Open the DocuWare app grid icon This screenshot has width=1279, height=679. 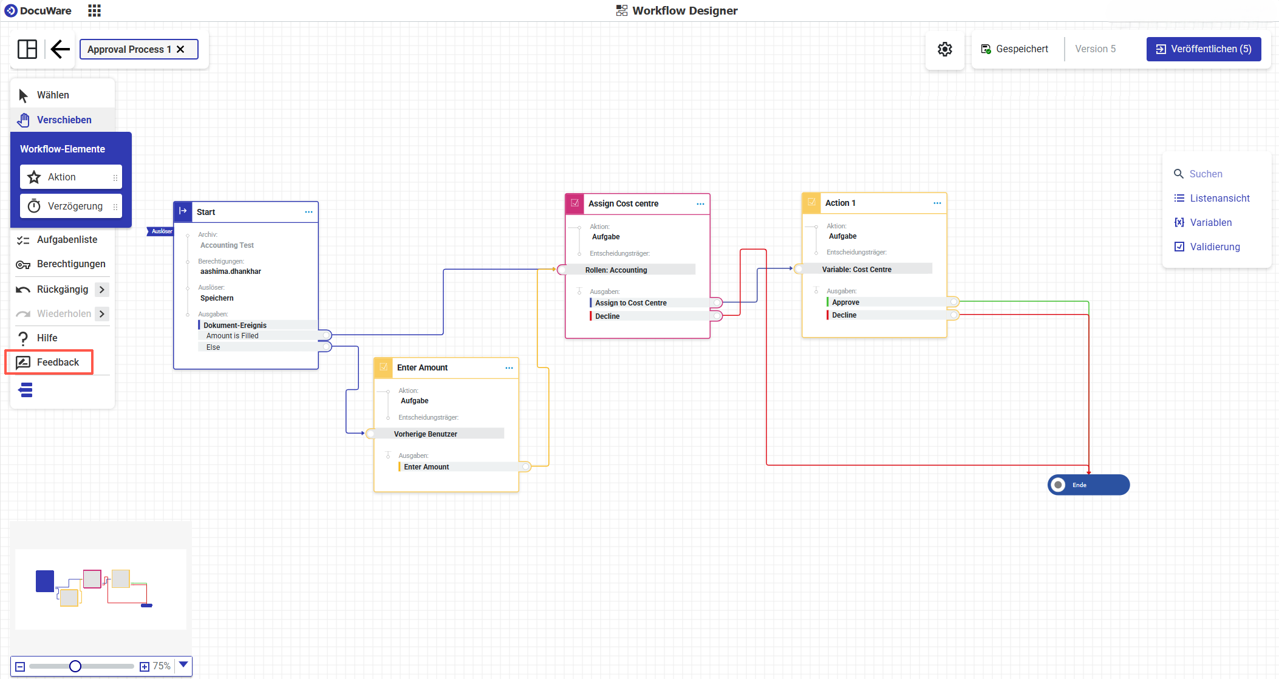(x=94, y=10)
